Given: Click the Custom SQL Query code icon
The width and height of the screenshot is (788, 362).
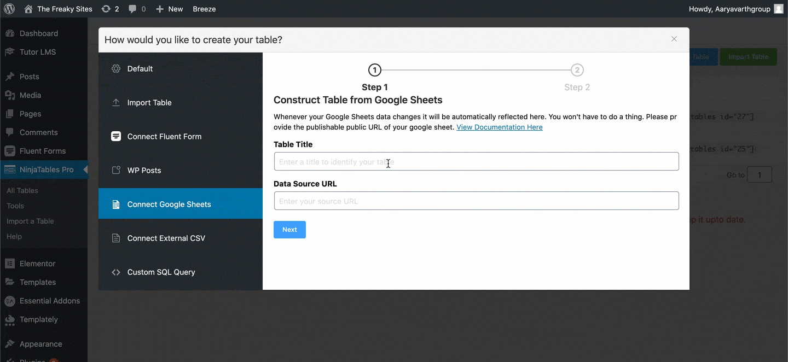Looking at the screenshot, I should (x=116, y=272).
